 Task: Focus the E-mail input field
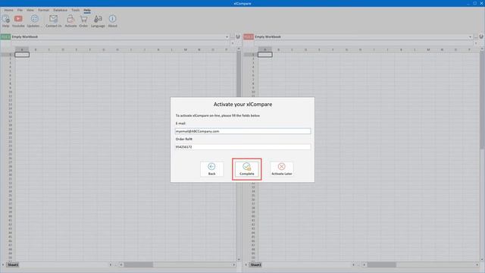click(242, 131)
